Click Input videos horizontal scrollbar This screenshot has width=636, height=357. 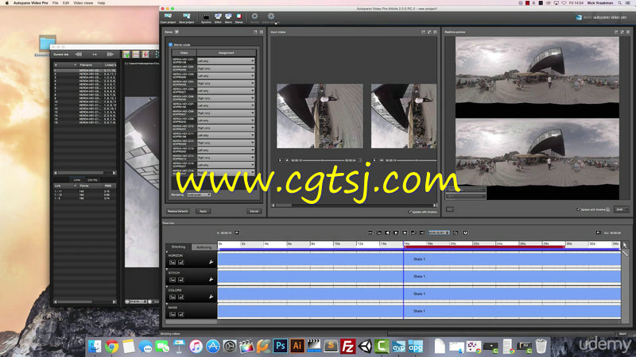pos(354,205)
